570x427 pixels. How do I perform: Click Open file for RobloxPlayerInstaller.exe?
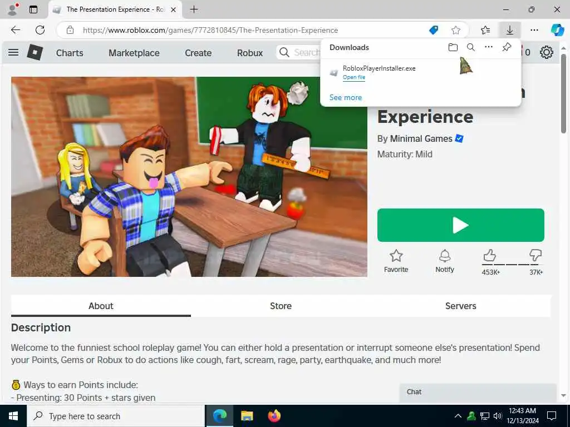(353, 77)
